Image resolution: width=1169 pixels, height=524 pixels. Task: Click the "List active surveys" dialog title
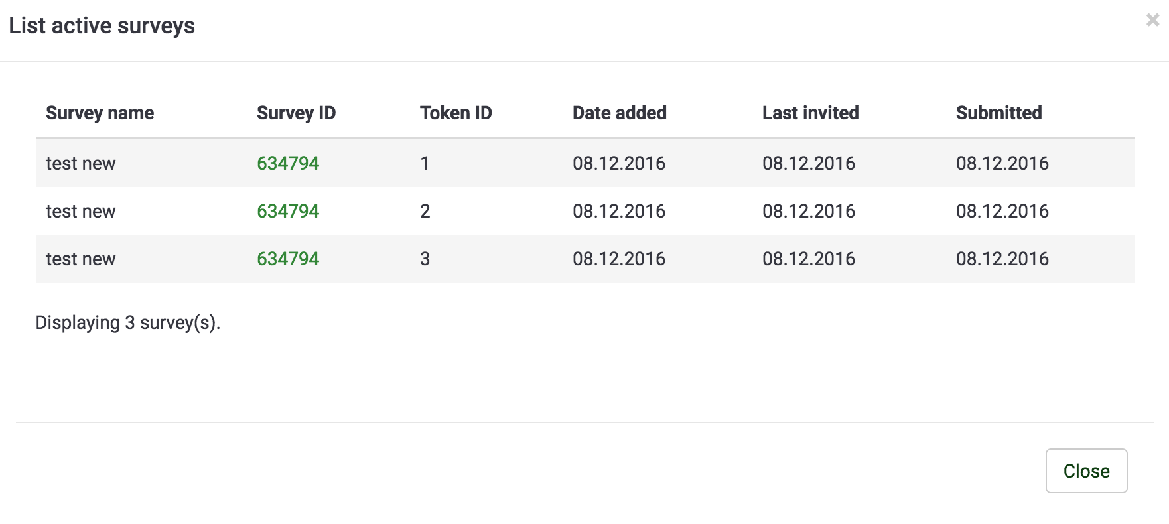[102, 25]
